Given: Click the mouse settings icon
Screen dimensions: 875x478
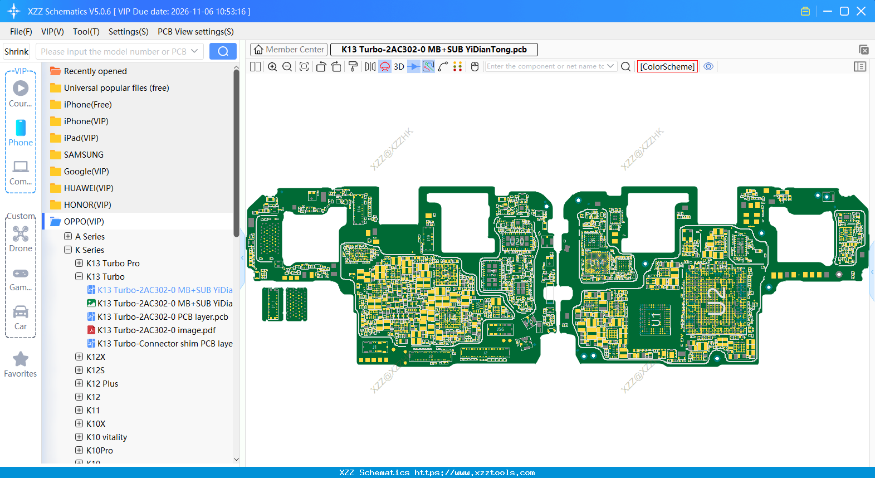Looking at the screenshot, I should point(475,66).
